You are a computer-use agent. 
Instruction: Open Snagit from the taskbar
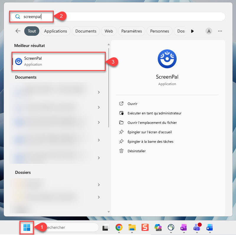coord(145,228)
